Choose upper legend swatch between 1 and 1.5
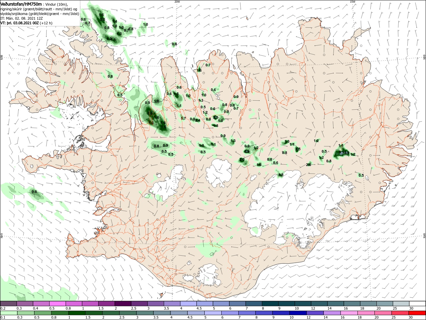The width and height of the screenshot is (426, 320). point(90,304)
